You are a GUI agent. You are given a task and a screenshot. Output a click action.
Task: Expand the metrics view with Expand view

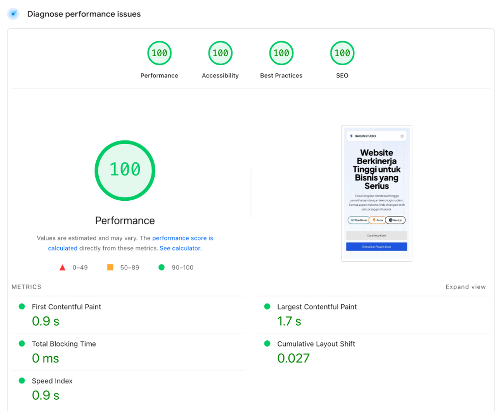click(466, 287)
